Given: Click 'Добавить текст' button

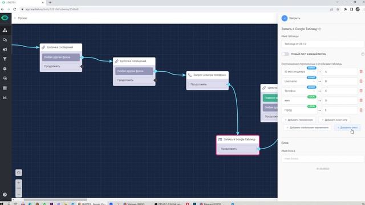Looking at the screenshot, I should [347, 128].
